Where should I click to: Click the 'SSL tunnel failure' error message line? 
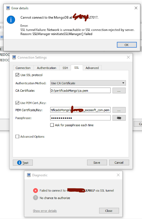pos(77,30)
